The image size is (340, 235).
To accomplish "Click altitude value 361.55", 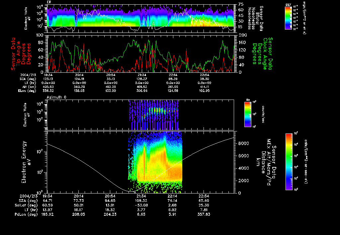I will [173, 87].
